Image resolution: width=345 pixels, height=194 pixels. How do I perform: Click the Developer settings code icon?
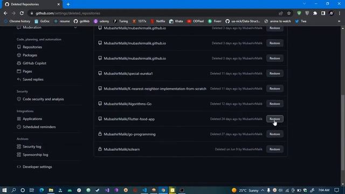coord(19,167)
